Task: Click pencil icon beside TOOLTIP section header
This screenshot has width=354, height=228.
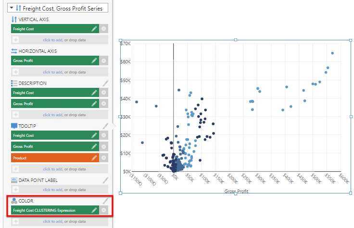Action: pos(105,126)
